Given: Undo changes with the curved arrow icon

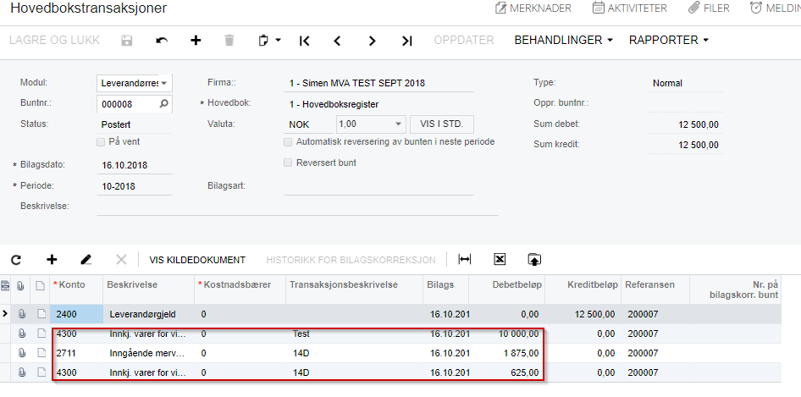Looking at the screenshot, I should tap(162, 41).
